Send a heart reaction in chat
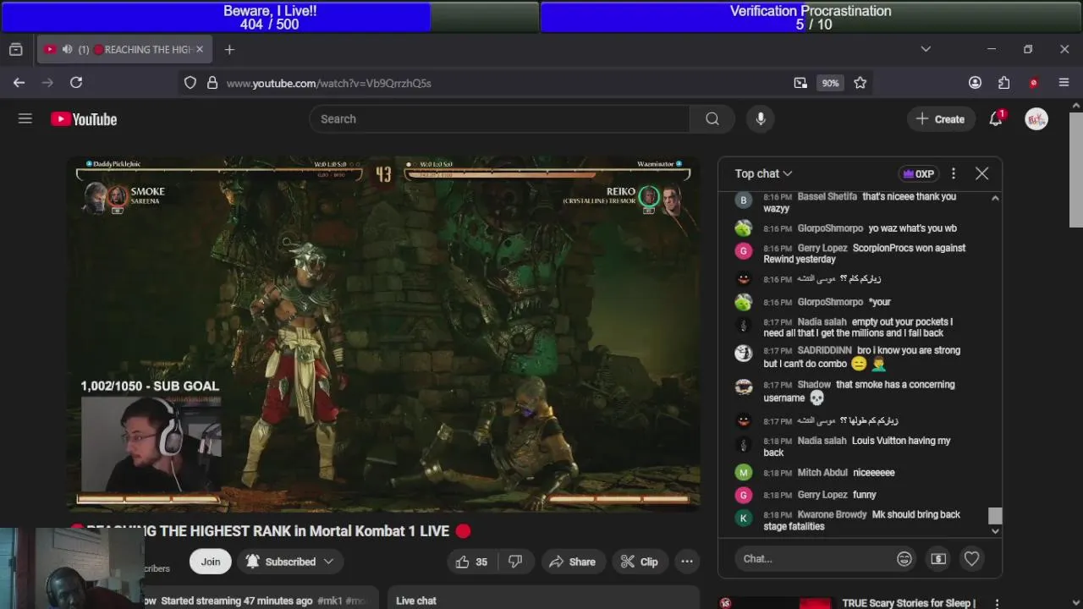Viewport: 1083px width, 609px height. click(971, 558)
